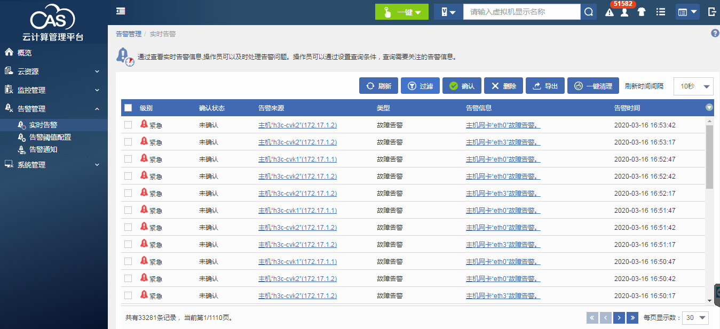Click the red bell icon in 16:52:47 row

144,158
